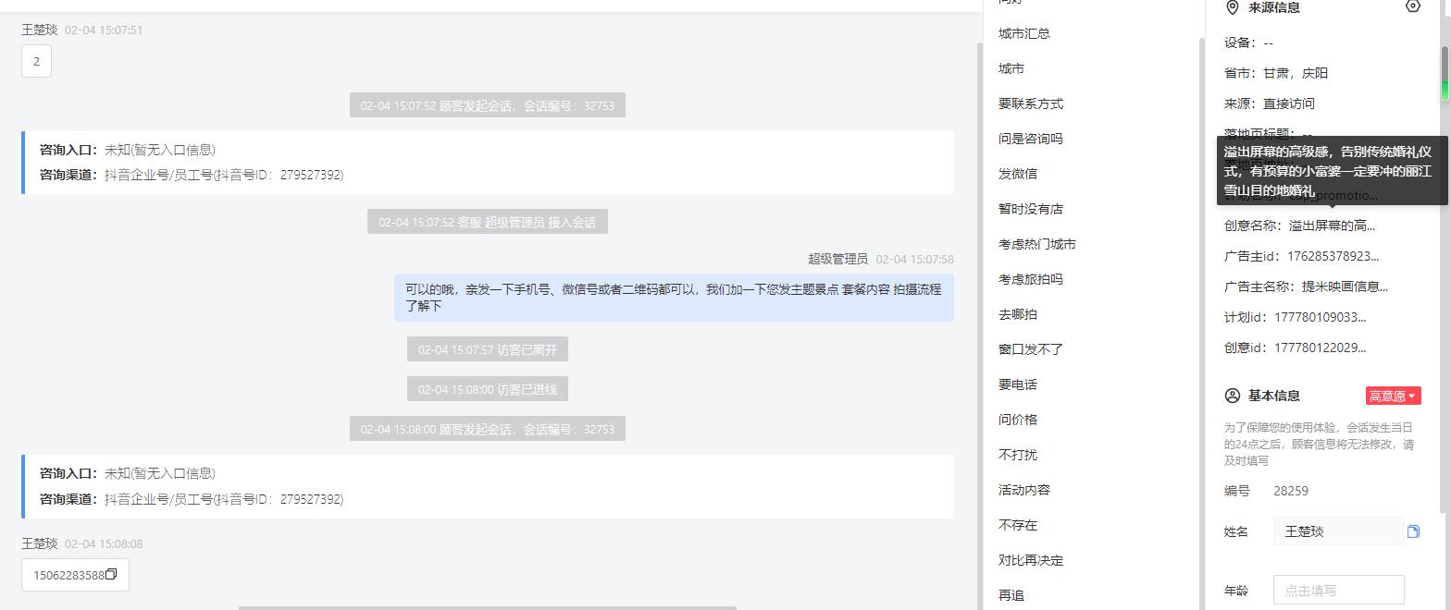The width and height of the screenshot is (1451, 610).
Task: Click copy icon next to 姓名 field
Action: (x=1413, y=531)
